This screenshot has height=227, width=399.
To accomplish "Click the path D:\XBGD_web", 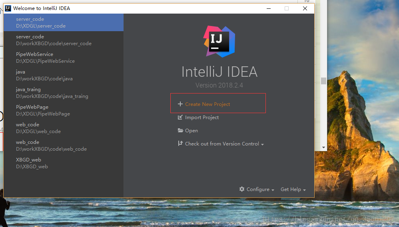I will [32, 166].
